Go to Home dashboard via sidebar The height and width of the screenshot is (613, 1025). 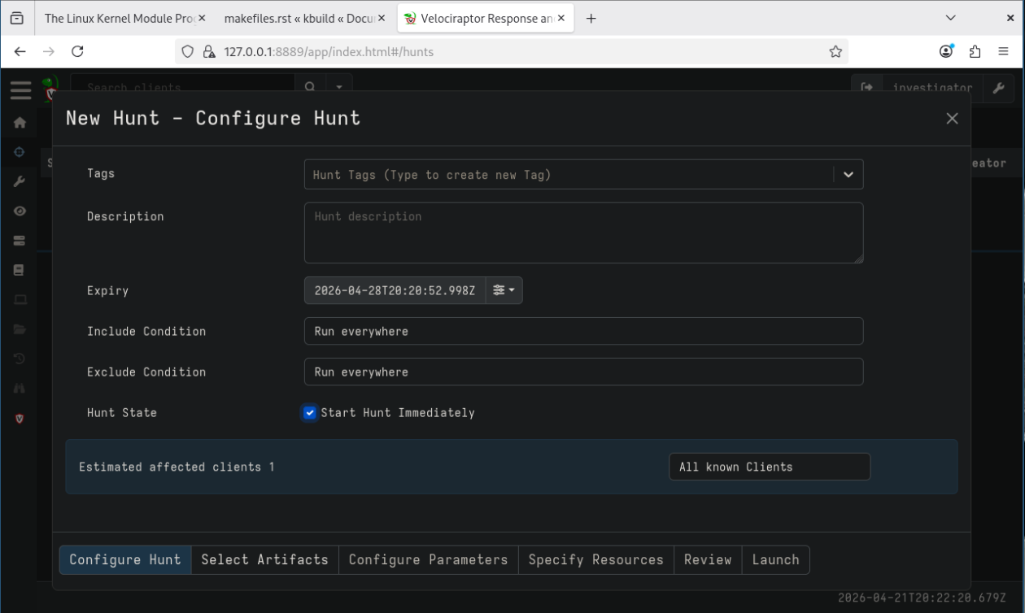[20, 124]
